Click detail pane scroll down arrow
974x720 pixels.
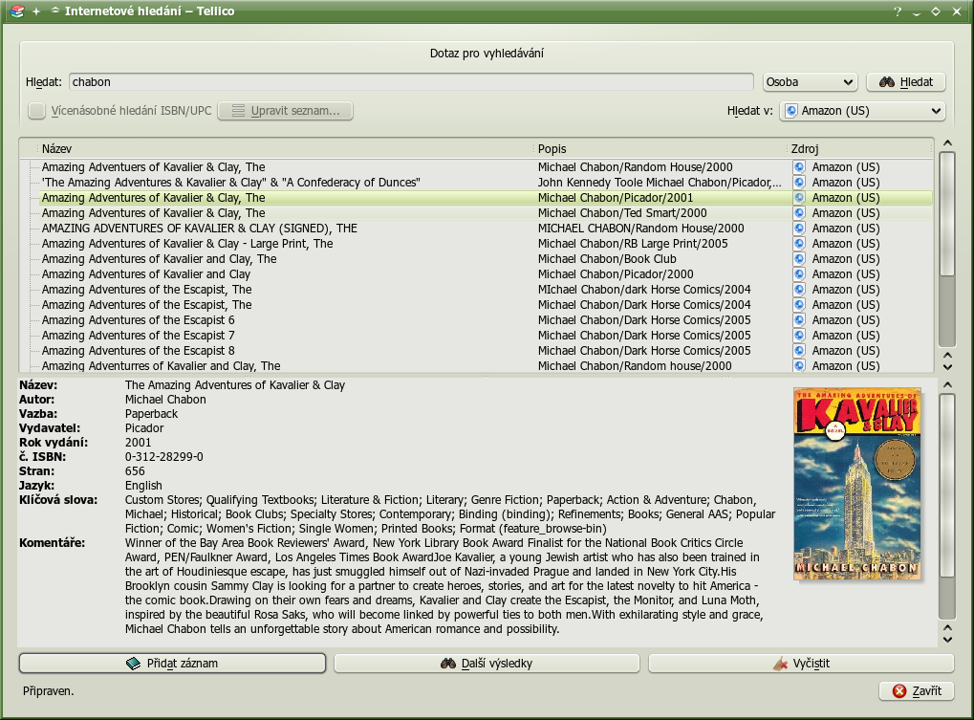tap(947, 640)
